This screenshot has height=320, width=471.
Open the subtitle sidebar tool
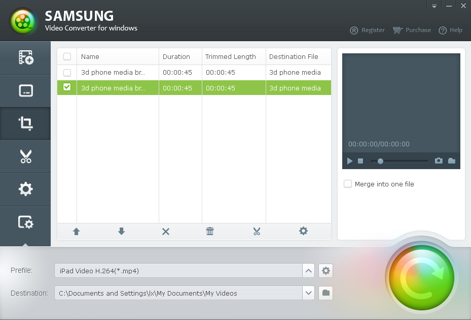pyautogui.click(x=26, y=90)
